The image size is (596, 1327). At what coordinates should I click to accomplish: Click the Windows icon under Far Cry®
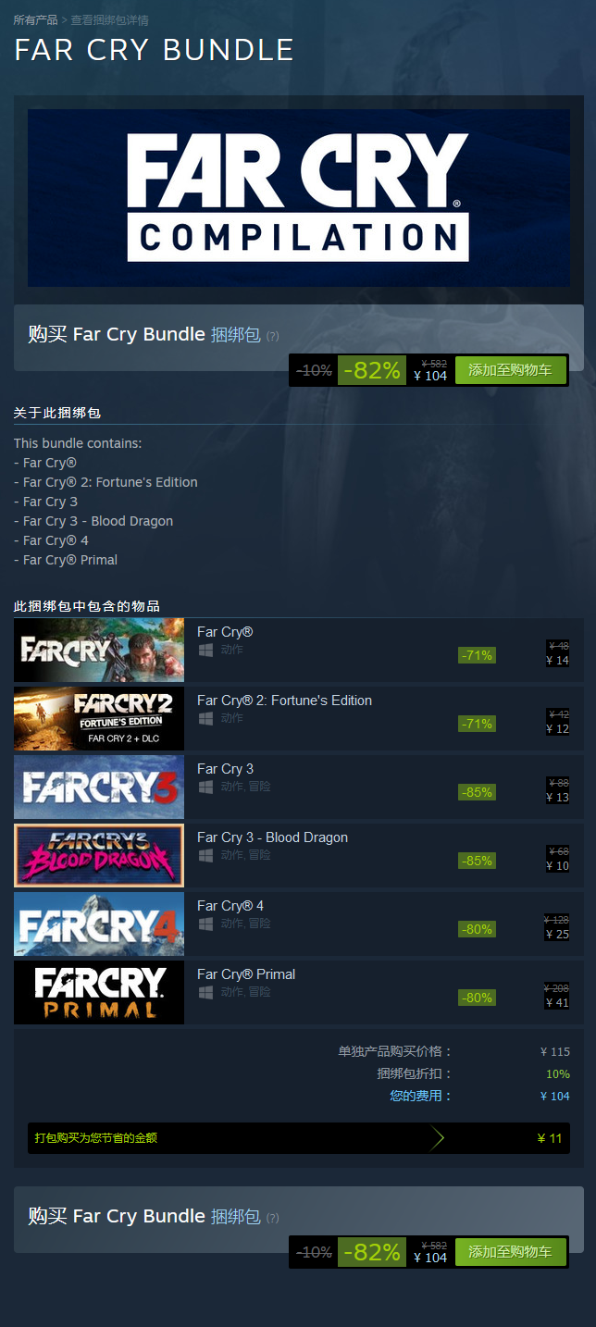coord(205,650)
